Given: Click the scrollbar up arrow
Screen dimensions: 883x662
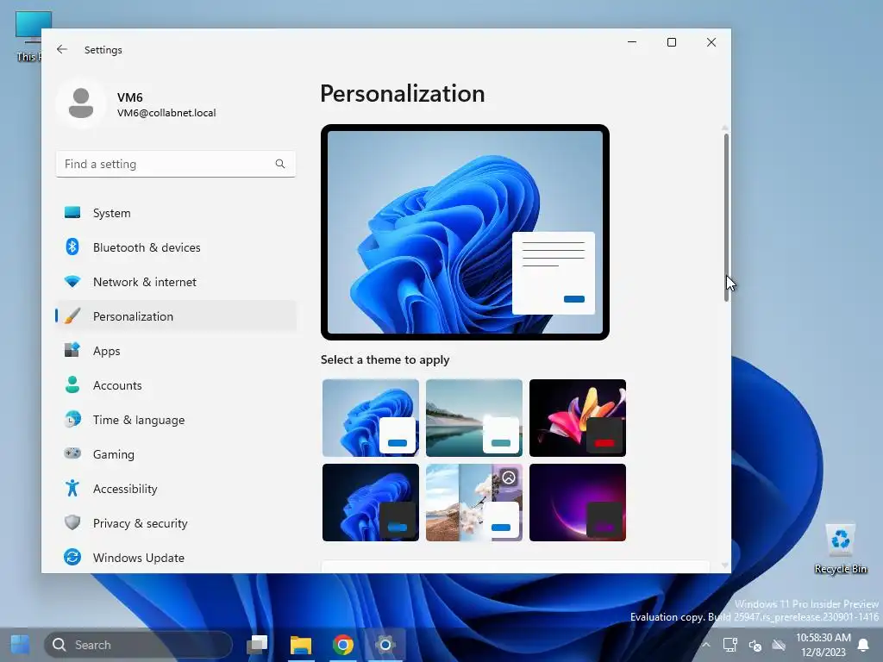Looking at the screenshot, I should pos(724,128).
